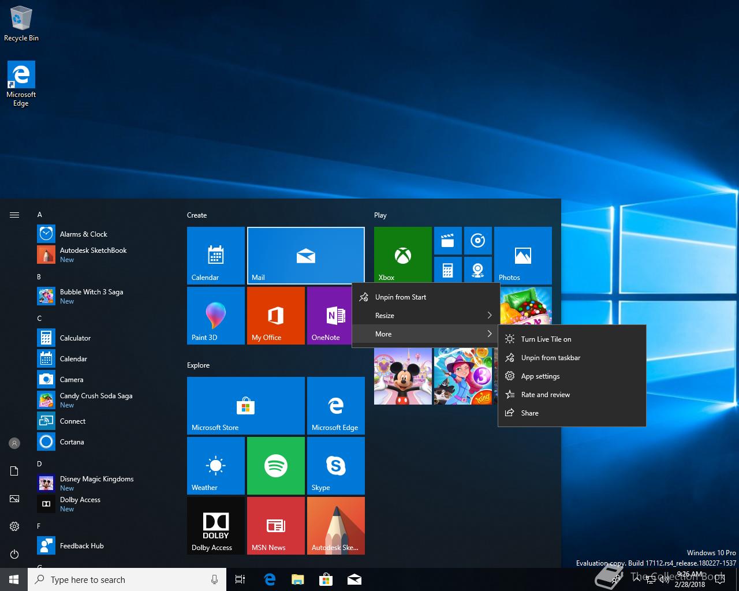Image resolution: width=739 pixels, height=591 pixels.
Task: Open Task View from the taskbar
Action: coord(240,579)
